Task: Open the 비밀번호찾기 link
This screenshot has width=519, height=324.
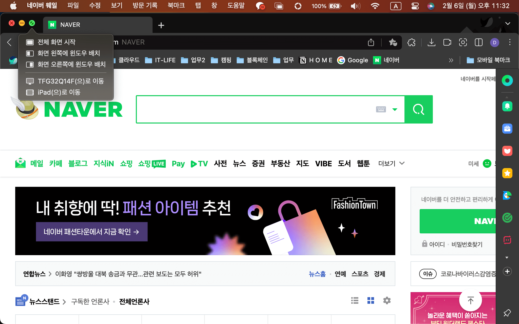Action: coord(467,244)
